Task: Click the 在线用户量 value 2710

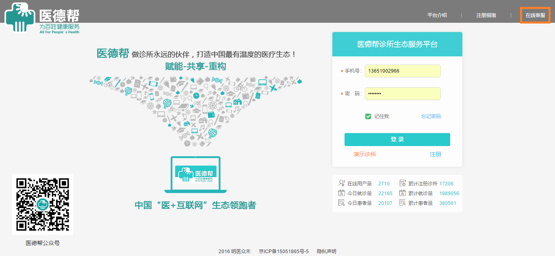Action: coord(384,184)
